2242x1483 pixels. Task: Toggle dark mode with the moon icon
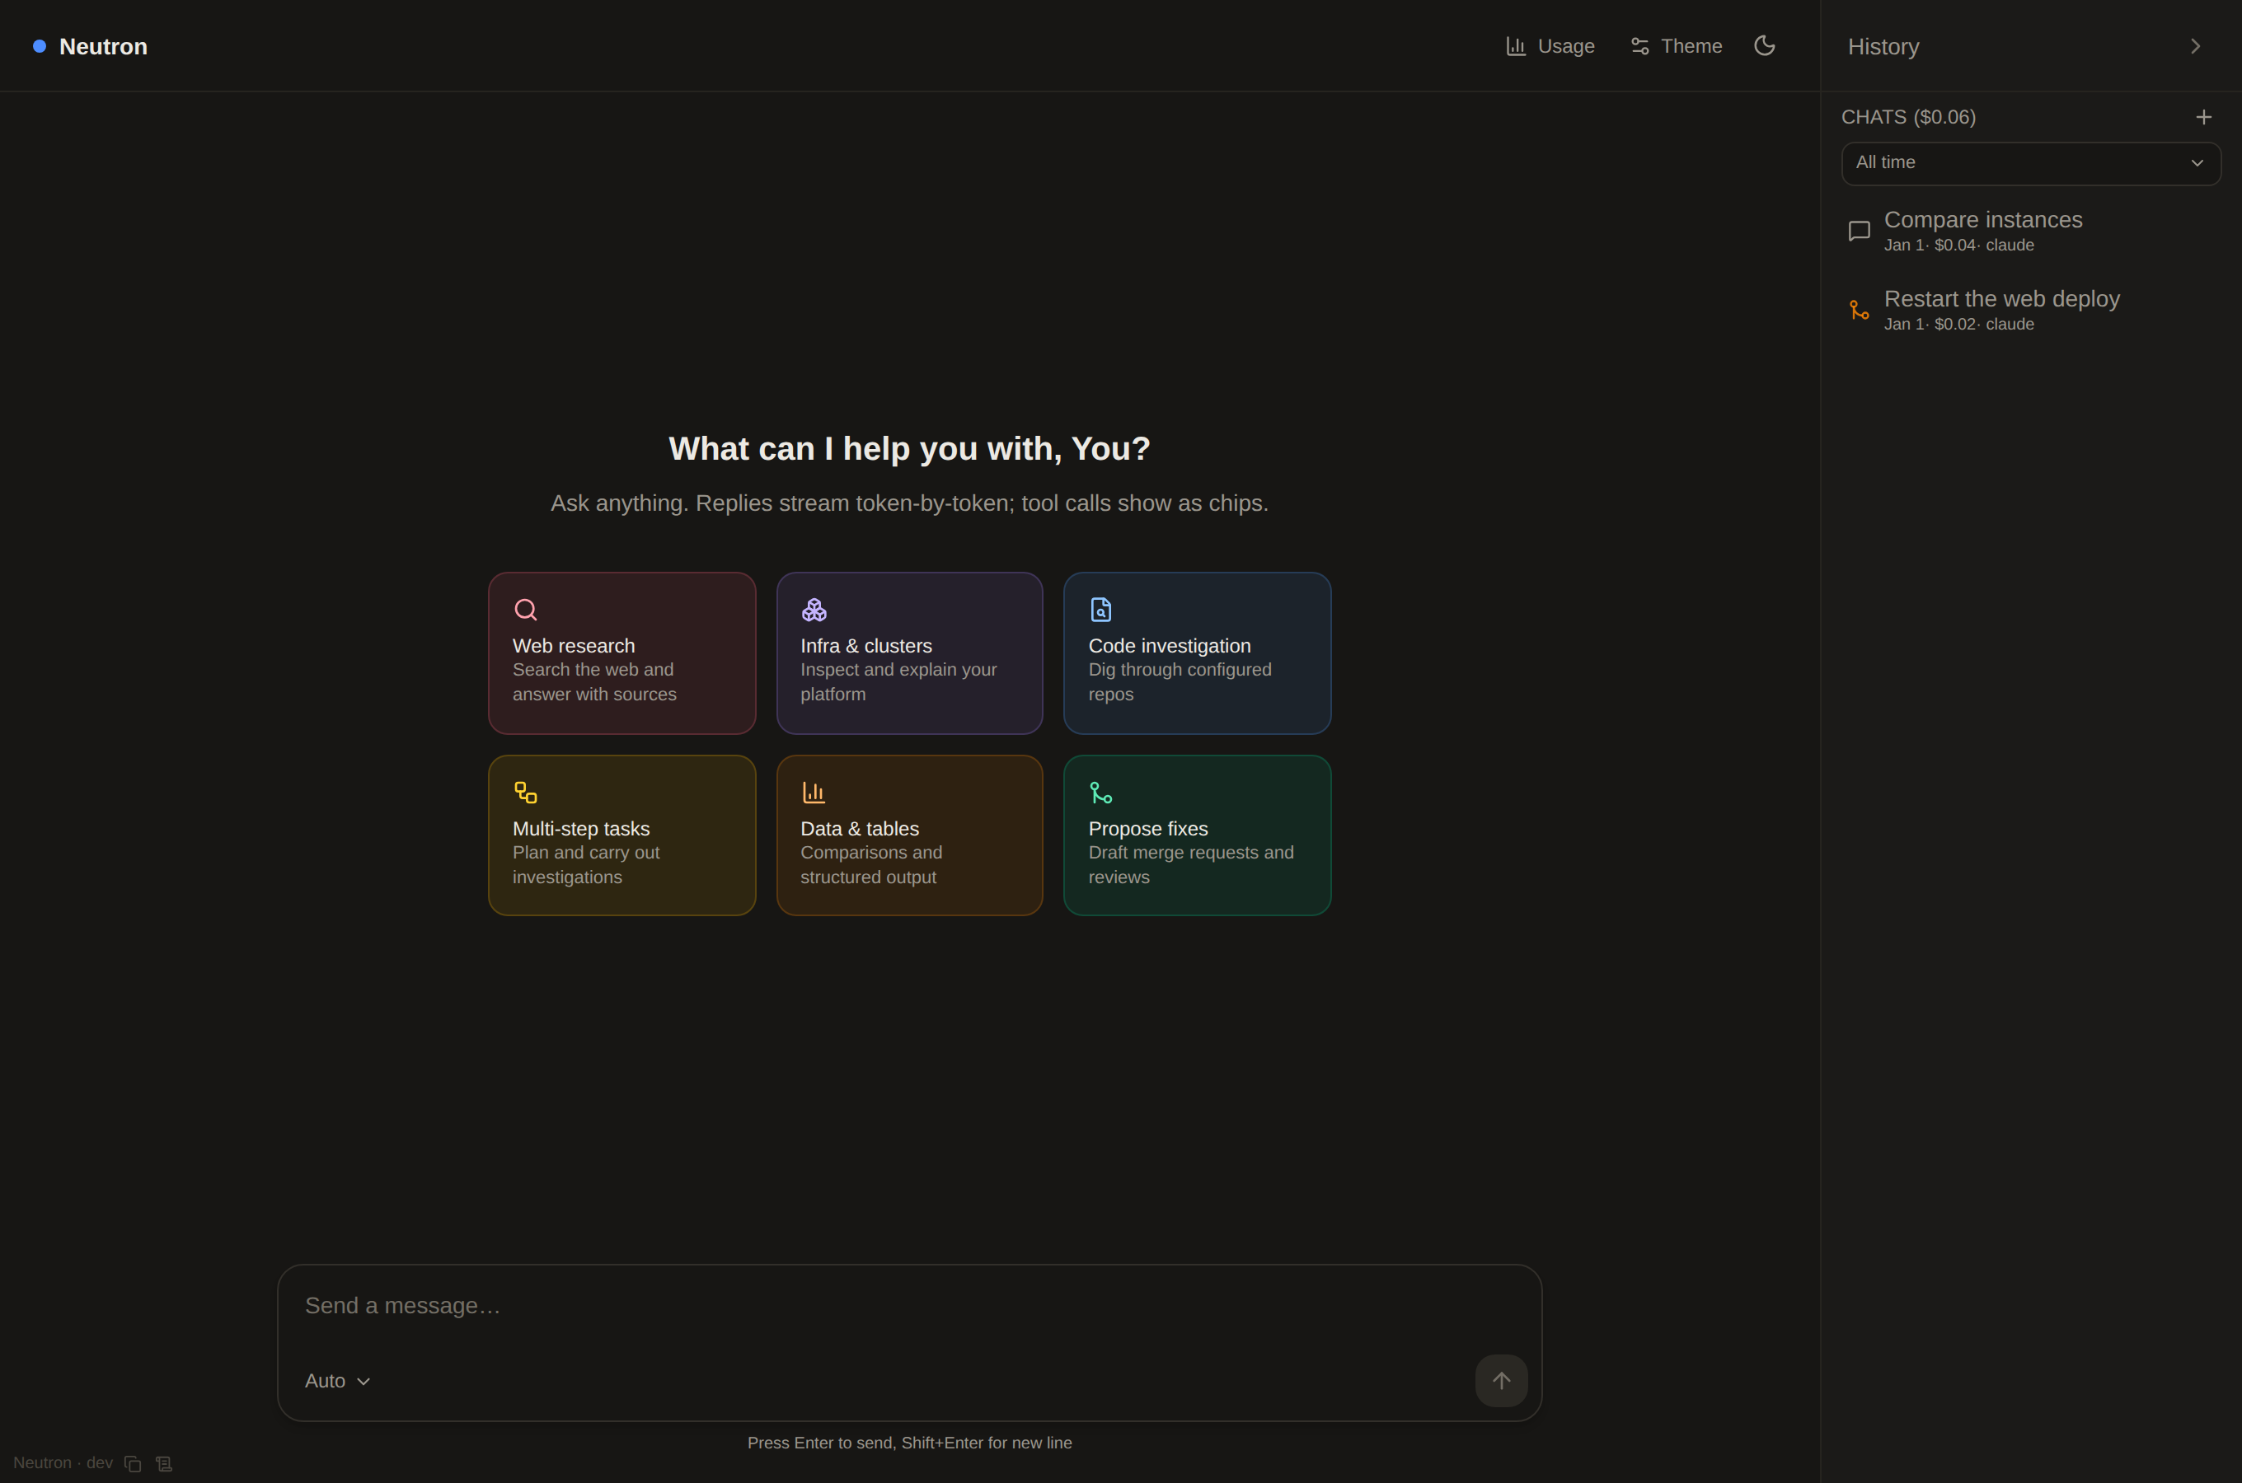tap(1764, 45)
